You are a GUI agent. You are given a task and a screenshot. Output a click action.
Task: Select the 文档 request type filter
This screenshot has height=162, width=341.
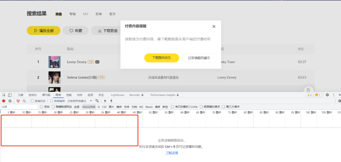(134, 107)
